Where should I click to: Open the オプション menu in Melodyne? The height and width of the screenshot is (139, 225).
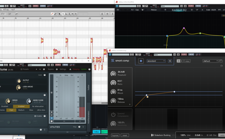[x=6, y=9]
